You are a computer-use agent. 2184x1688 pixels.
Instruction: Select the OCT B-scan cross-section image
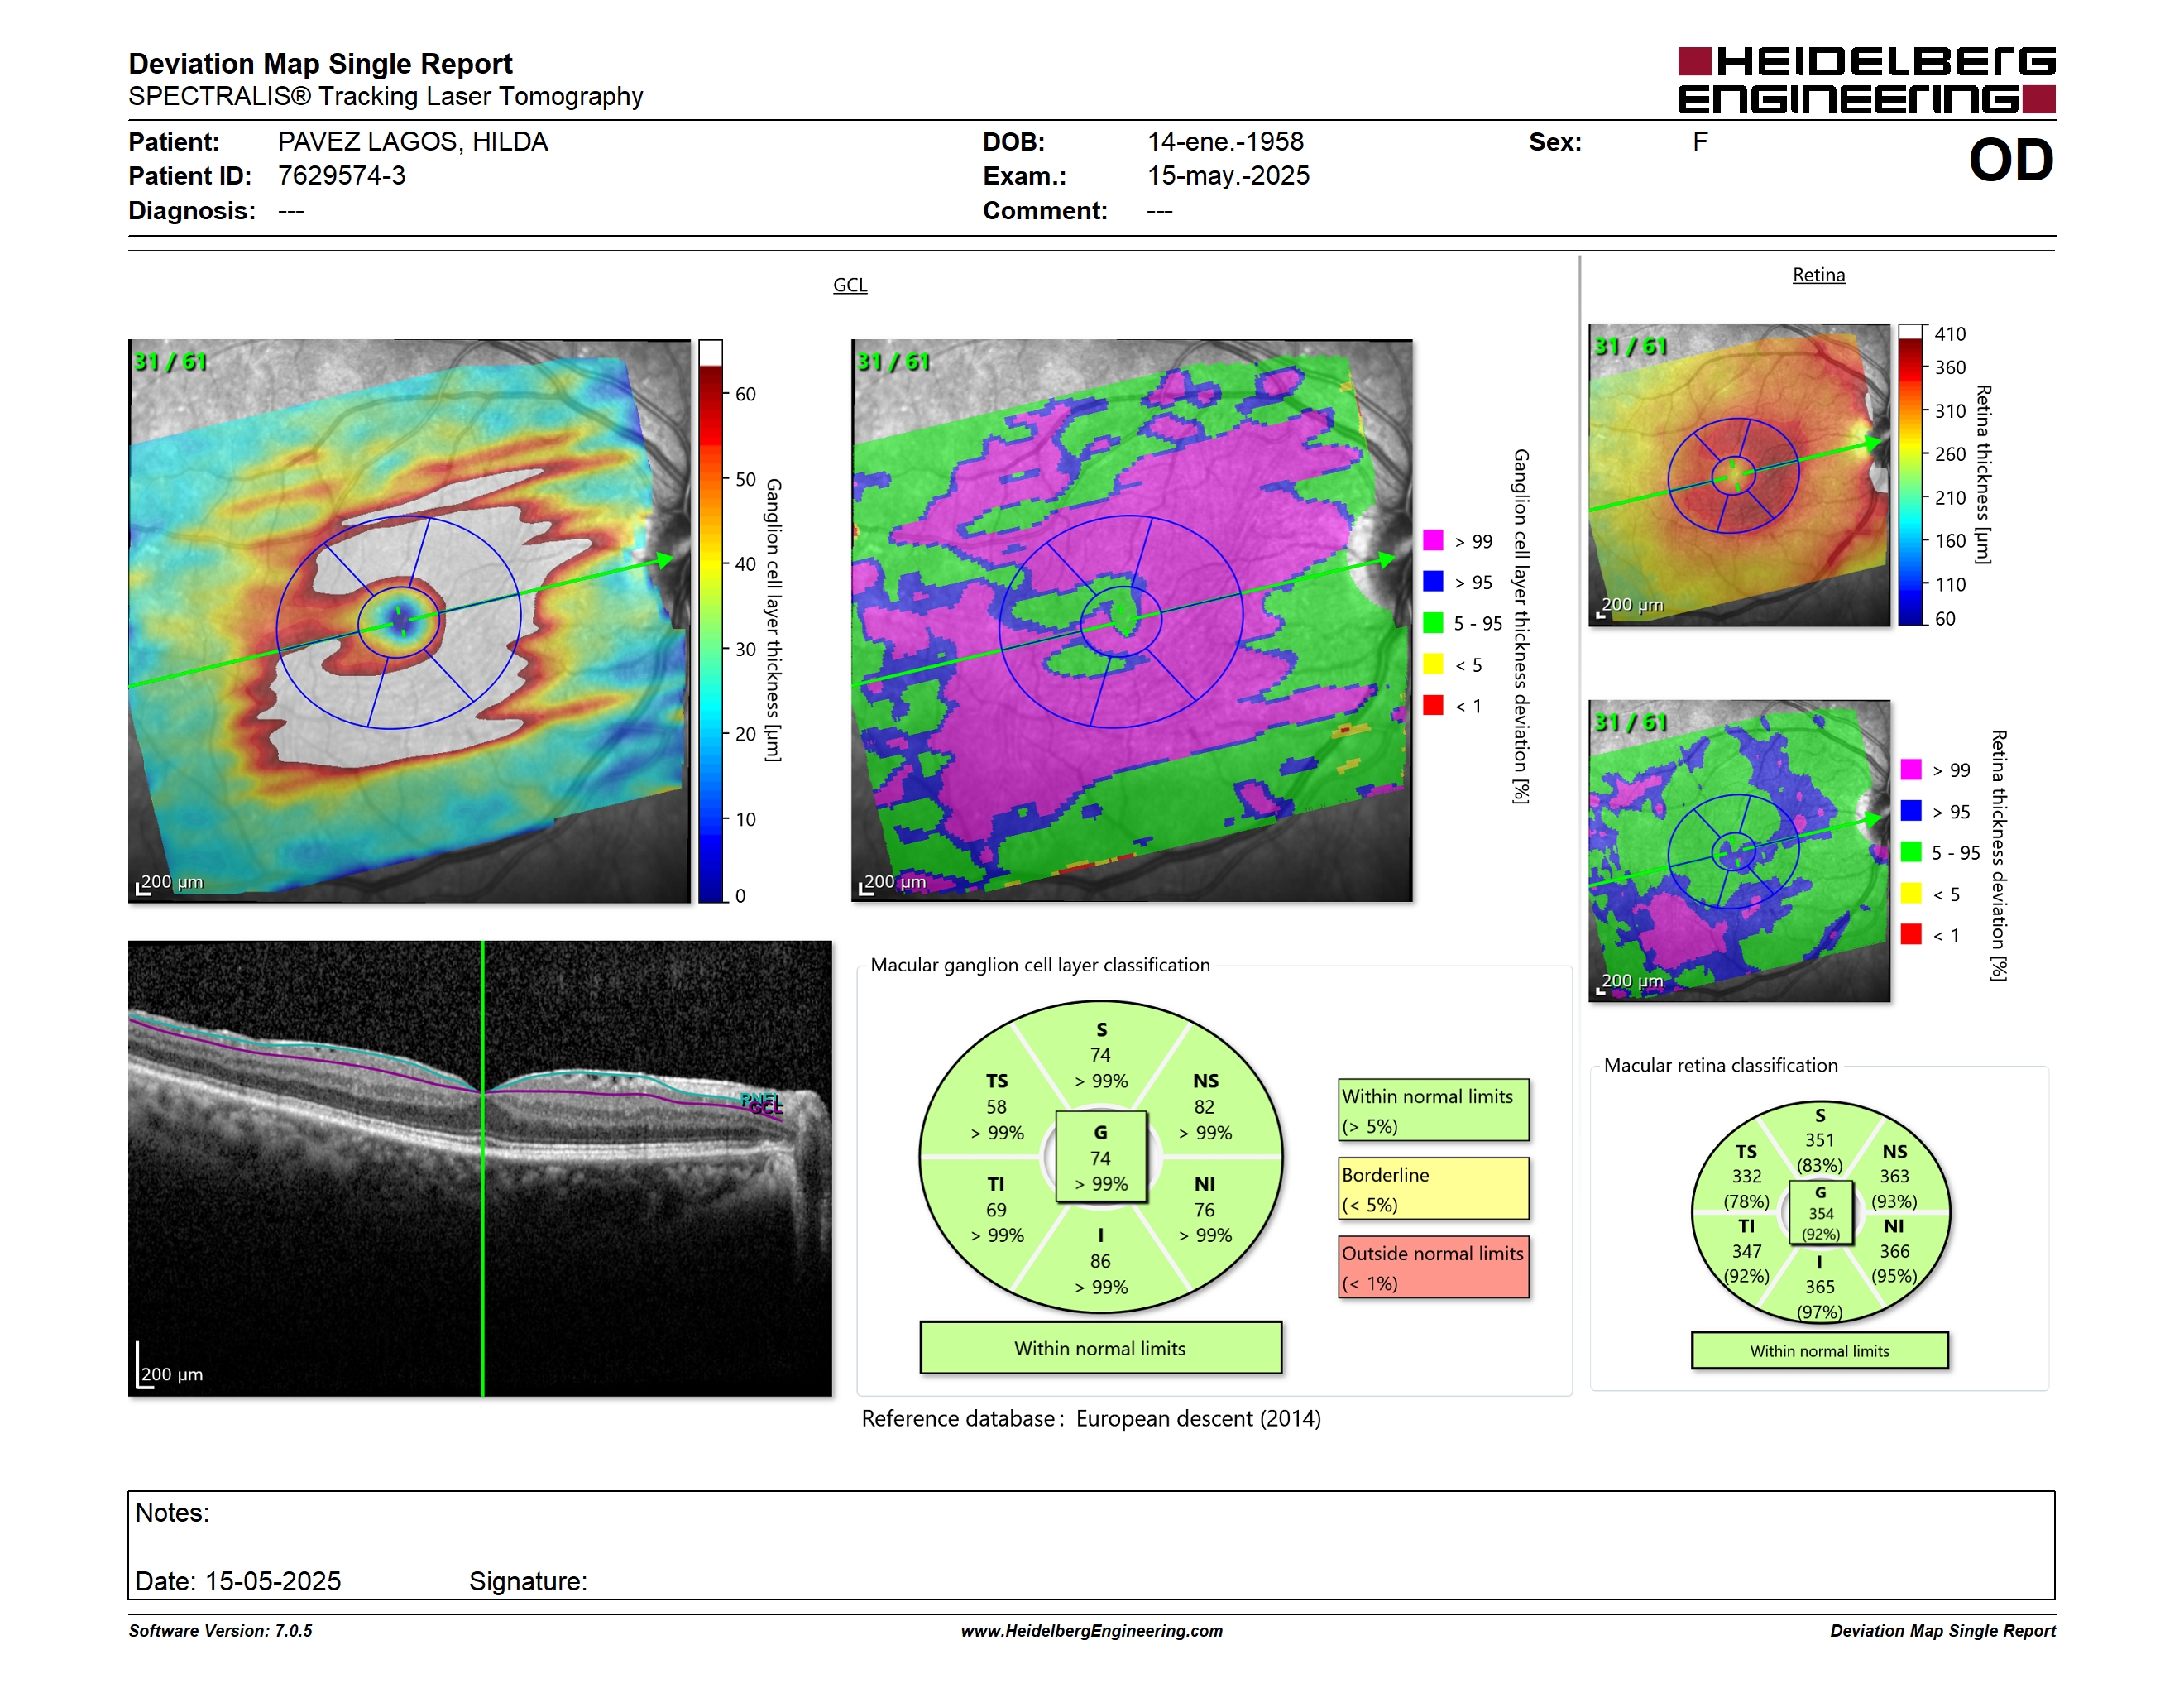(x=480, y=1168)
